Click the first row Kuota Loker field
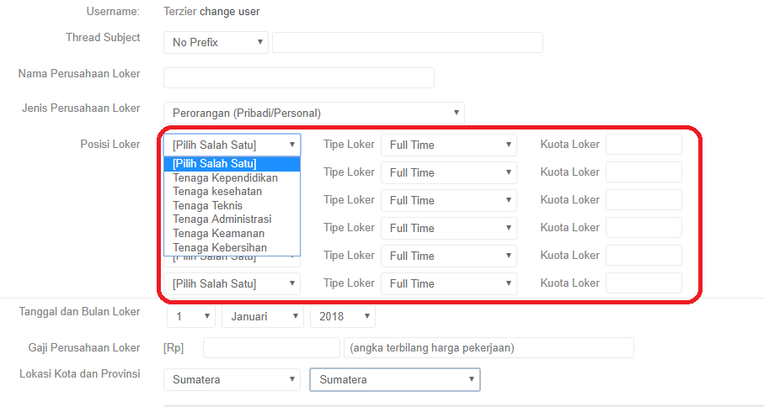The width and height of the screenshot is (764, 407). 644,145
